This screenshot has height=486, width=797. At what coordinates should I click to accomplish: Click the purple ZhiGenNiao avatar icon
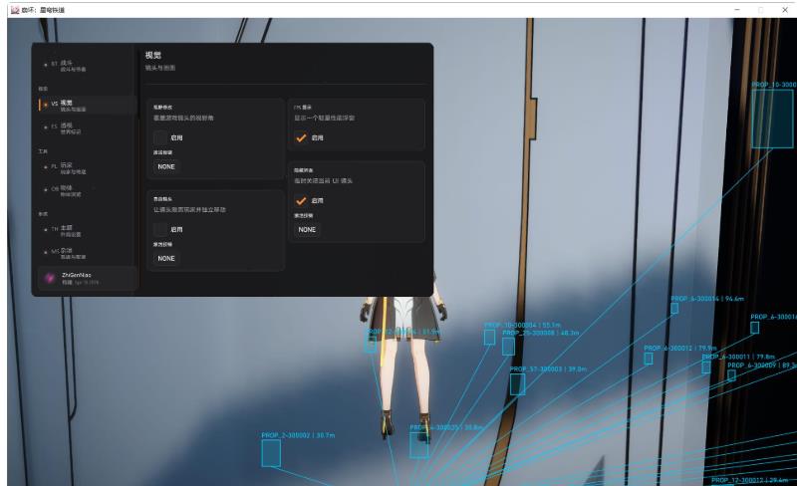pos(50,278)
